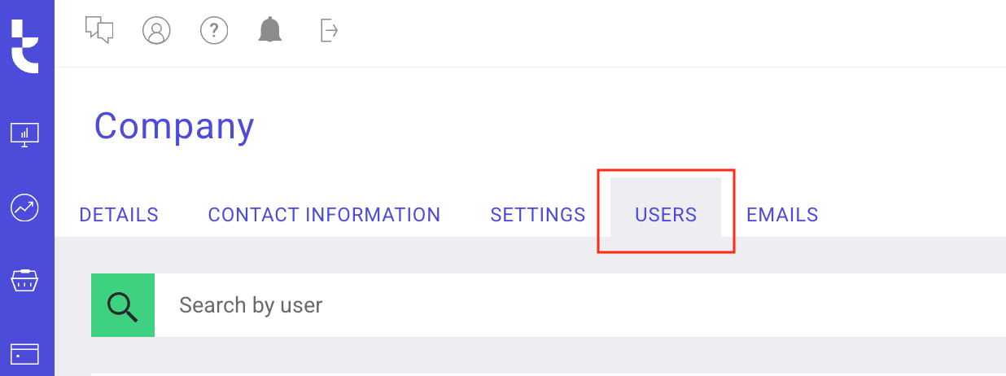The height and width of the screenshot is (376, 1006).
Task: Click the app logo in sidebar
Action: point(25,46)
